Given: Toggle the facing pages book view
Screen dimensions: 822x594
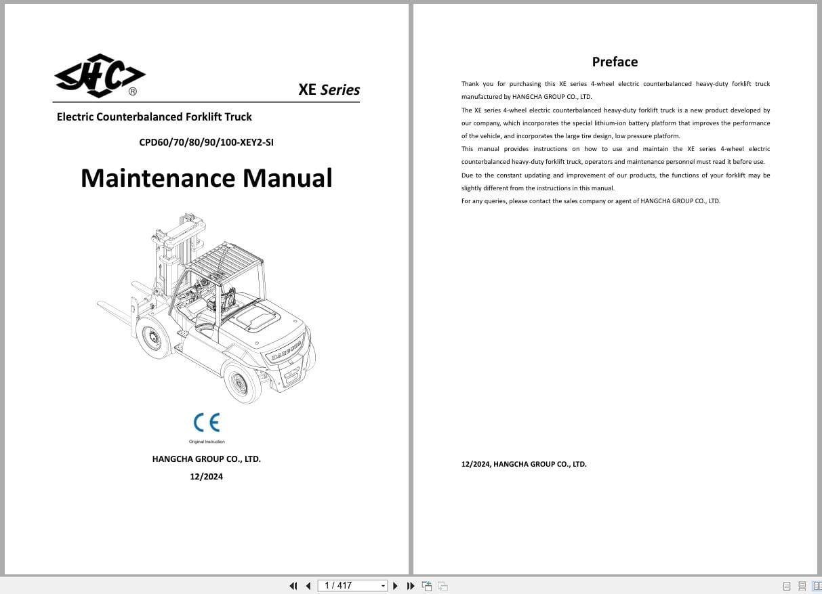Looking at the screenshot, I should pyautogui.click(x=816, y=585).
